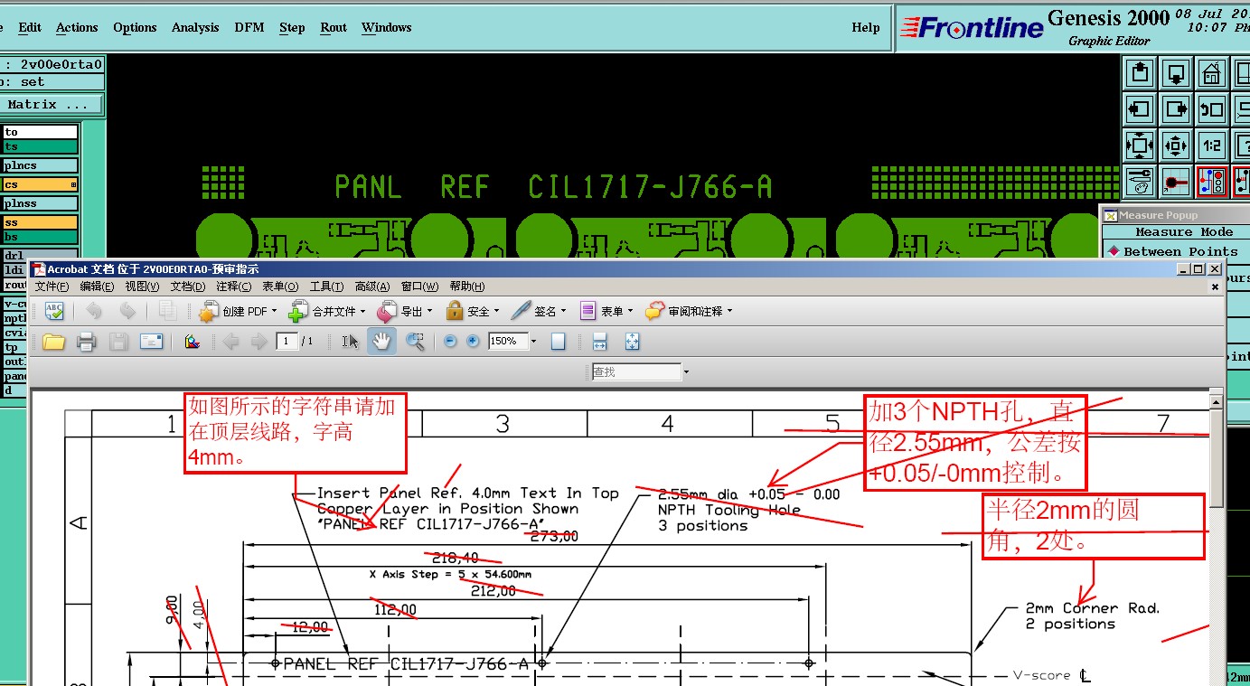This screenshot has height=686, width=1250.
Task: Click the Acrobat print icon
Action: [x=86, y=342]
